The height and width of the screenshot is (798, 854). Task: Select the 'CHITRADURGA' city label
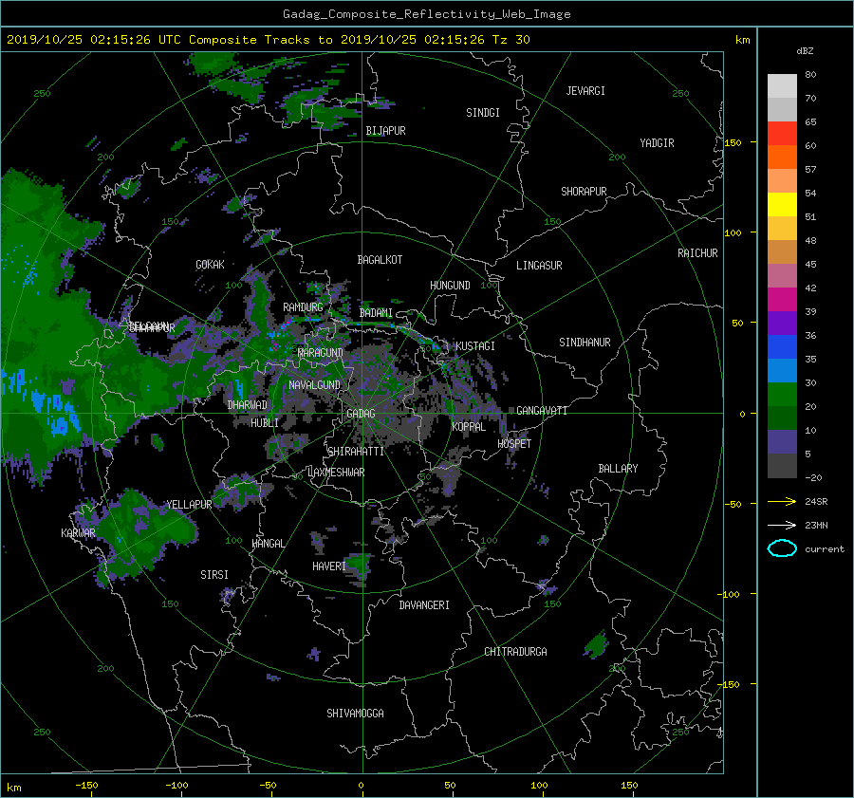coord(516,652)
